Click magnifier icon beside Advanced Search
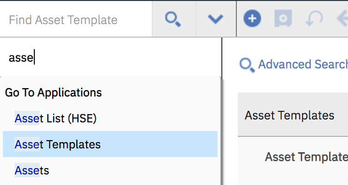Screen dimensions: 348x185 pyautogui.click(x=247, y=66)
